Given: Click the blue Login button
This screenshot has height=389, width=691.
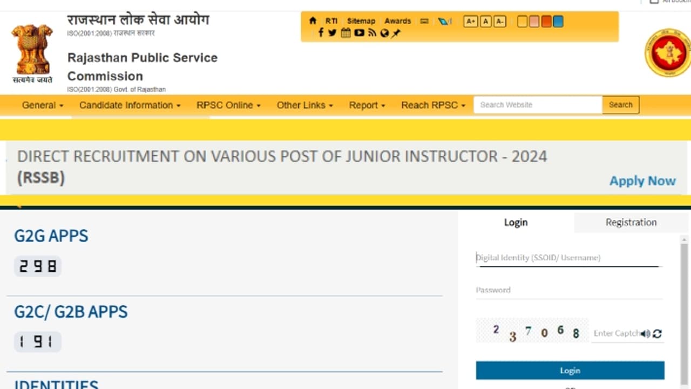Looking at the screenshot, I should point(570,371).
